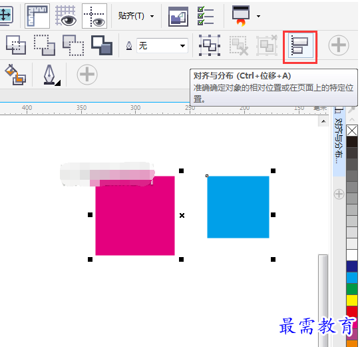
Task: Open the options dialog icon
Action: pyautogui.click(x=178, y=16)
